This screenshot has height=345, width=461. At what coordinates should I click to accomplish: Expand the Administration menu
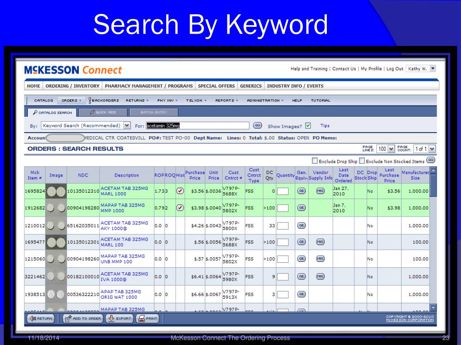(x=265, y=100)
